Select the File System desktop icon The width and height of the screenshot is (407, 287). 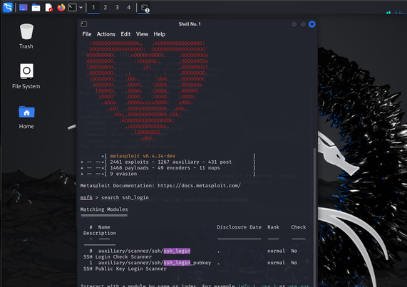[x=26, y=76]
